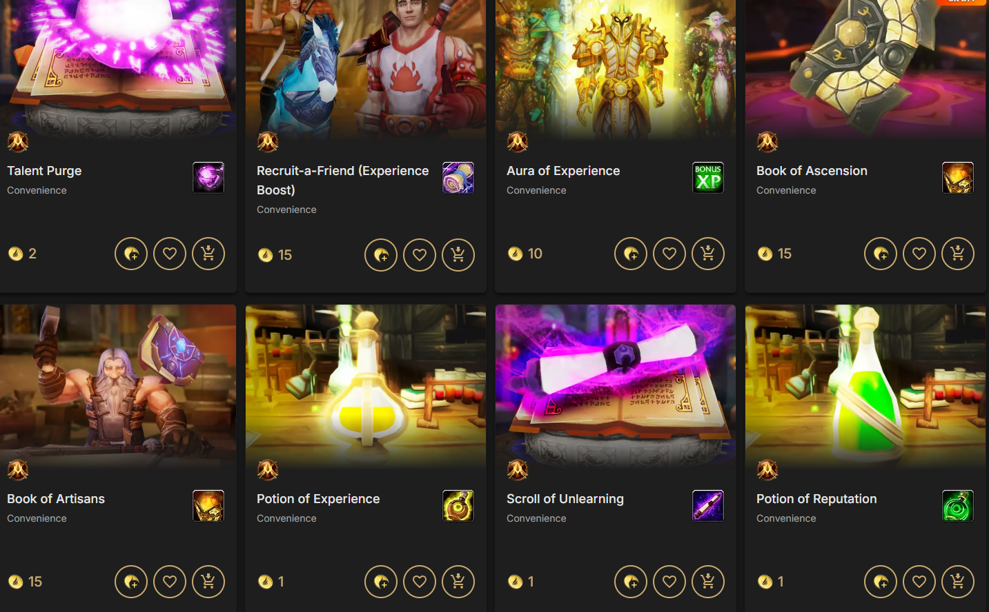Screen dimensions: 989x612
Task: Add Potion of Experience to the cart
Action: (x=458, y=582)
